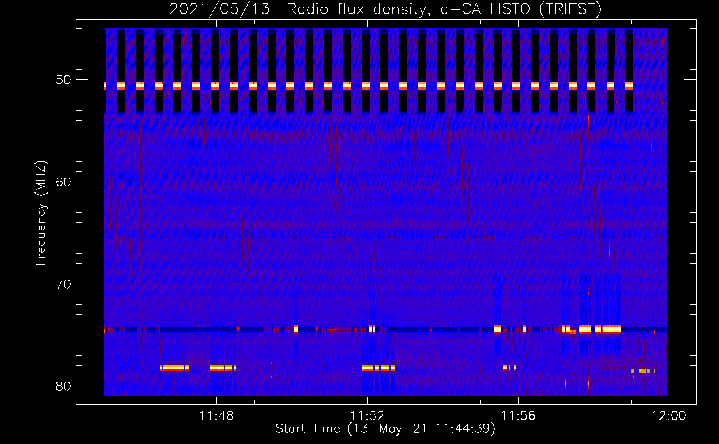Click the '60' frequency tick label
This screenshot has width=719, height=444.
64,182
